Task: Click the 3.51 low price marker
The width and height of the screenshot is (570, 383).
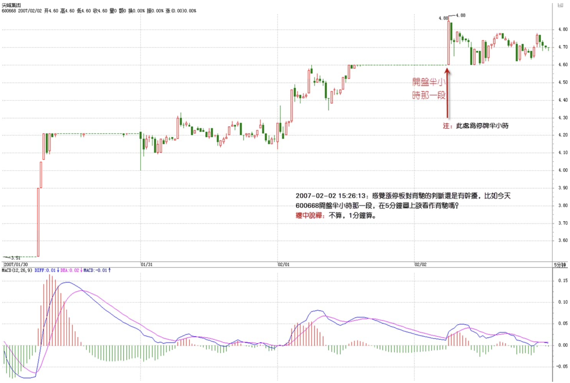Action: pos(15,258)
